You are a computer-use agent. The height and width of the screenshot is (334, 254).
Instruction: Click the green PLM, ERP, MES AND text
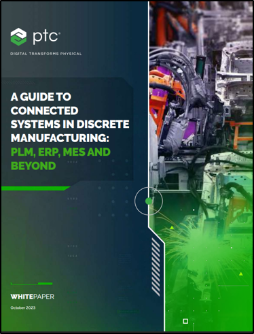(x=60, y=152)
